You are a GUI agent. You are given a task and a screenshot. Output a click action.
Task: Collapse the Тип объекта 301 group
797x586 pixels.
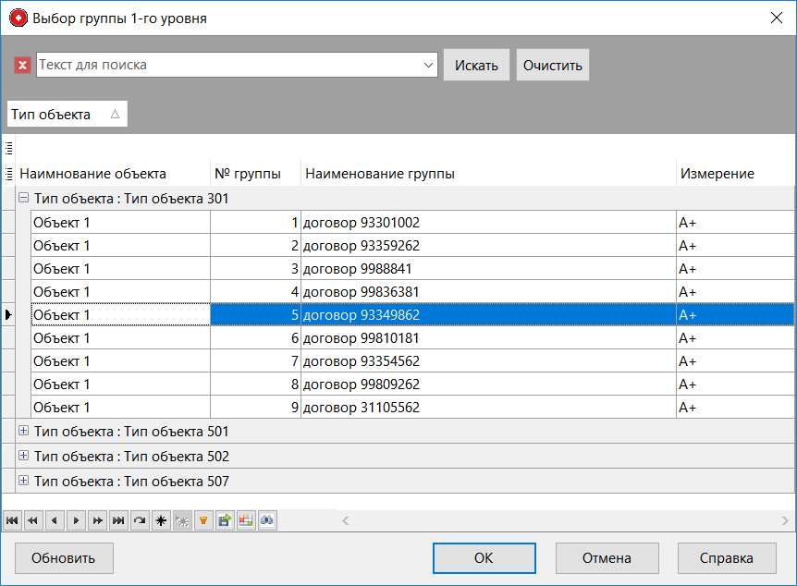(x=23, y=198)
